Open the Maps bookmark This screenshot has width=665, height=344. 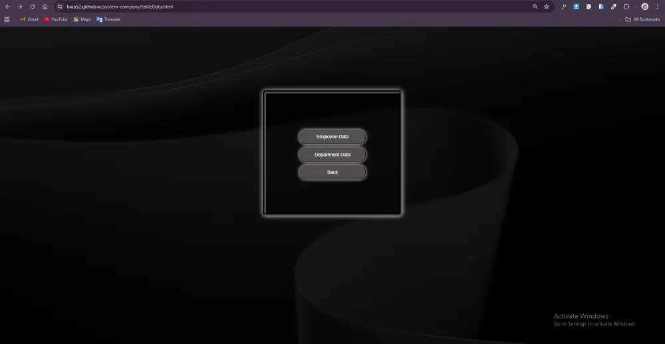click(x=82, y=19)
